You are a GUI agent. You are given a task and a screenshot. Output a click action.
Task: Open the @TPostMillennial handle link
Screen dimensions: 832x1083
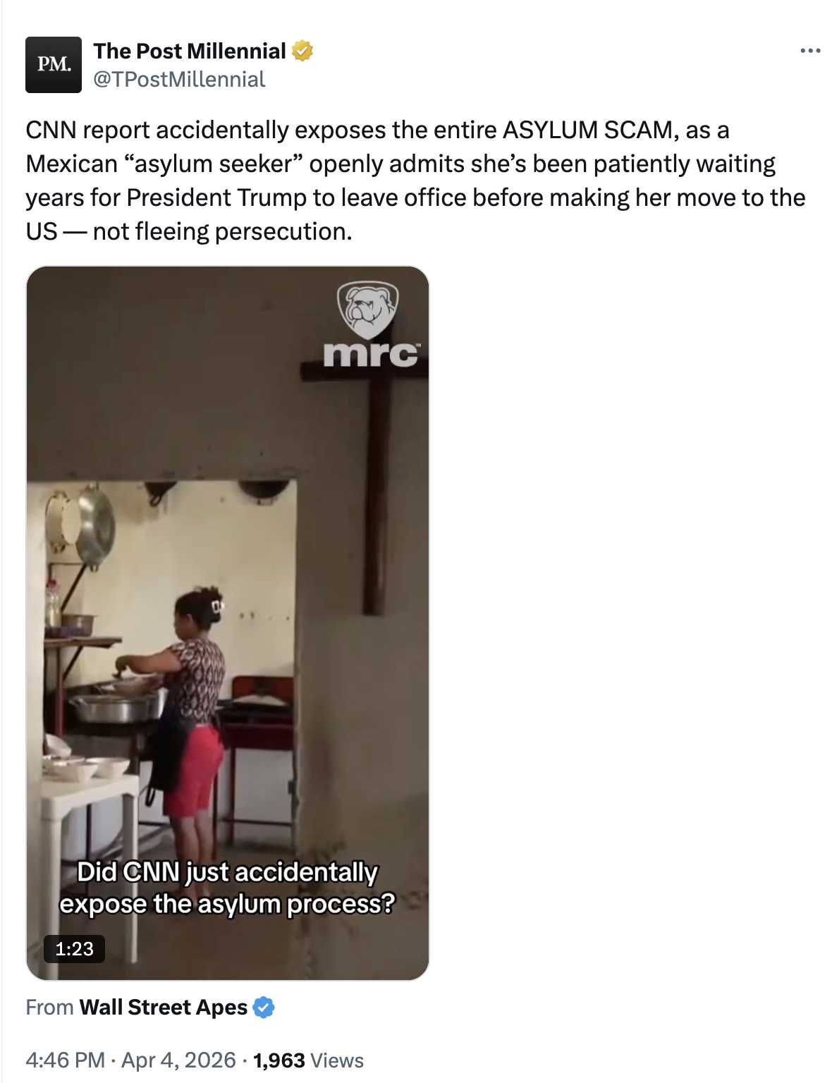coord(179,79)
